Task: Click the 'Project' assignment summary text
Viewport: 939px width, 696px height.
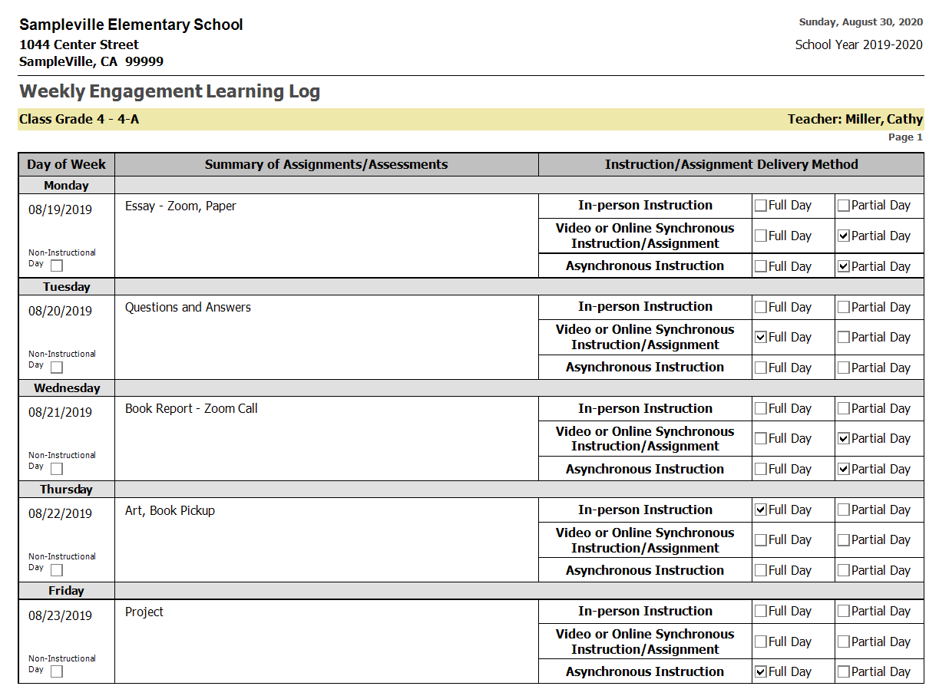Action: pyautogui.click(x=144, y=612)
